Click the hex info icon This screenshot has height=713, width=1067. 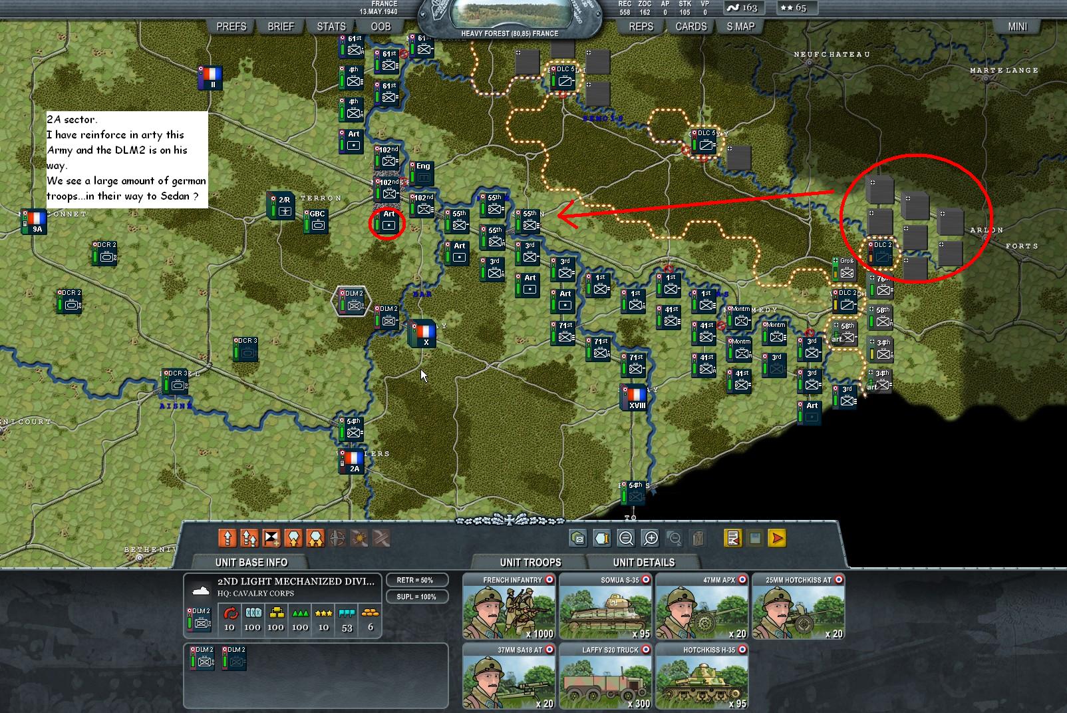point(602,538)
